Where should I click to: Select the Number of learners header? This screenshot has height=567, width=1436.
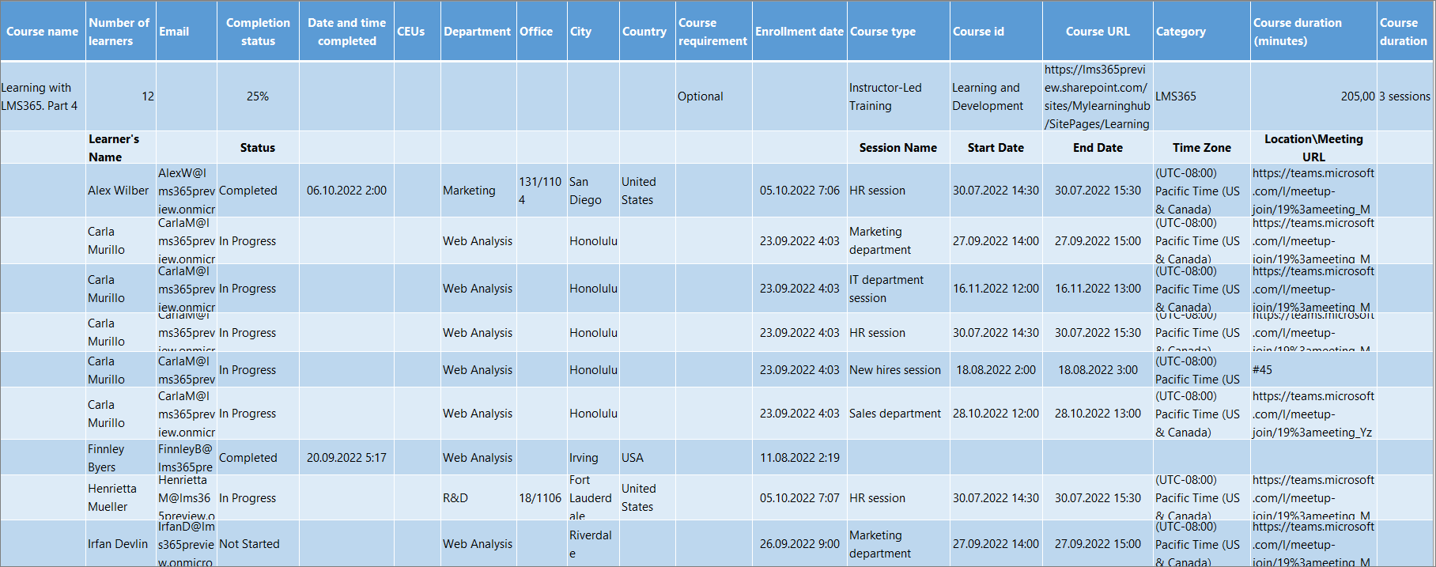(x=119, y=32)
